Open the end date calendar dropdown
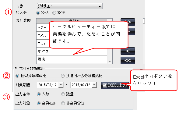 pyautogui.click(x=94, y=85)
